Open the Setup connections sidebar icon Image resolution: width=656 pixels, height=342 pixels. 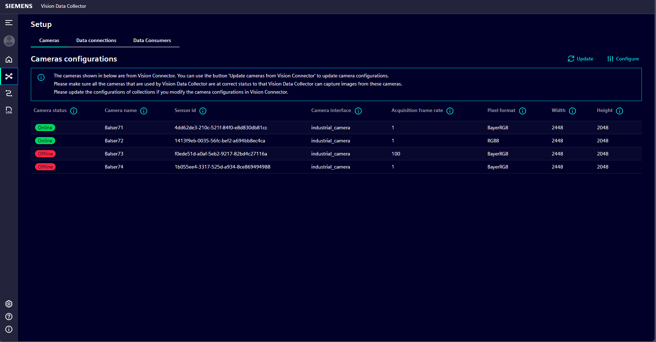9,76
